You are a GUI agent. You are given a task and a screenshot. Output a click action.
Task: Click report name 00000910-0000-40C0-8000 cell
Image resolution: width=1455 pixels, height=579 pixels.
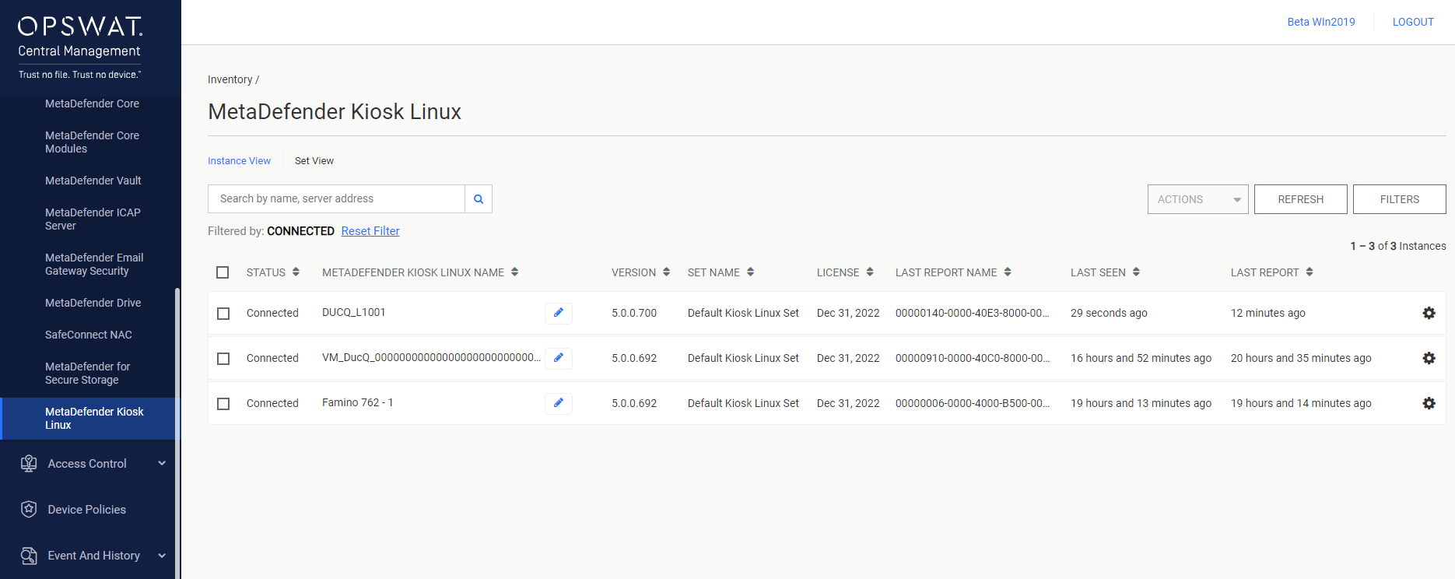(972, 358)
